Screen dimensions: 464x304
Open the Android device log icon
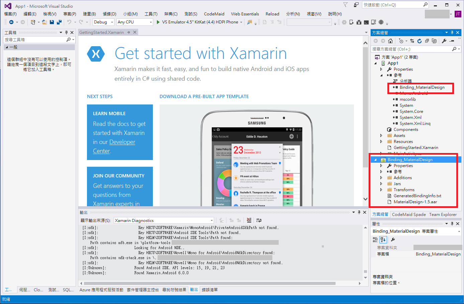(x=374, y=22)
